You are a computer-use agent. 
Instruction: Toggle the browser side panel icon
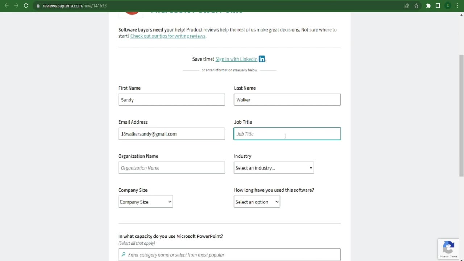(438, 5)
